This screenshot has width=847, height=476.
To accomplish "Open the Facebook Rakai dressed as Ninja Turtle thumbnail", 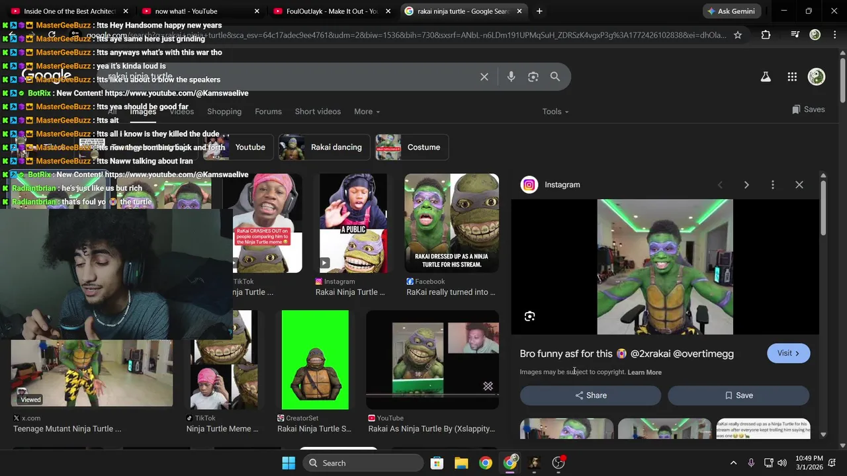I will 451,223.
